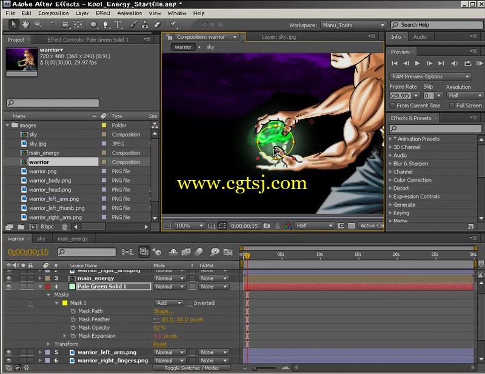
Task: Select the Selection arrow tool
Action: [x=13, y=24]
